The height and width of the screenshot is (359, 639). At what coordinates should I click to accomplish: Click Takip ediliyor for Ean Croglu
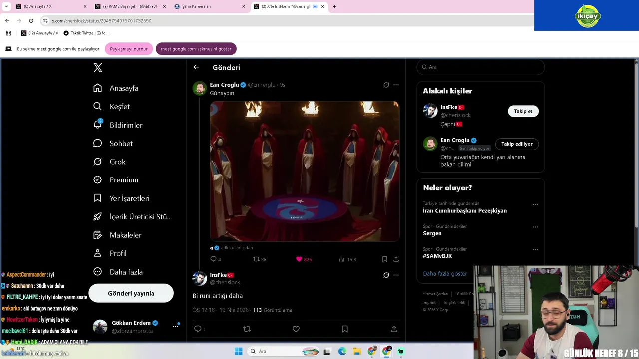[517, 144]
